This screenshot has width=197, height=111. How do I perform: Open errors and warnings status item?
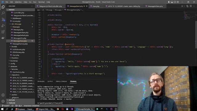pos(18,106)
